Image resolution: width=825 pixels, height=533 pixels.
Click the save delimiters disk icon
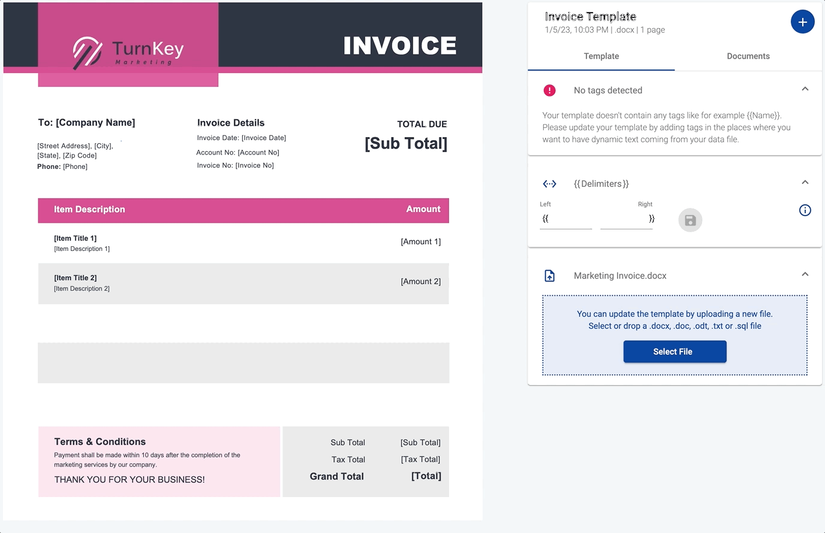(x=690, y=220)
